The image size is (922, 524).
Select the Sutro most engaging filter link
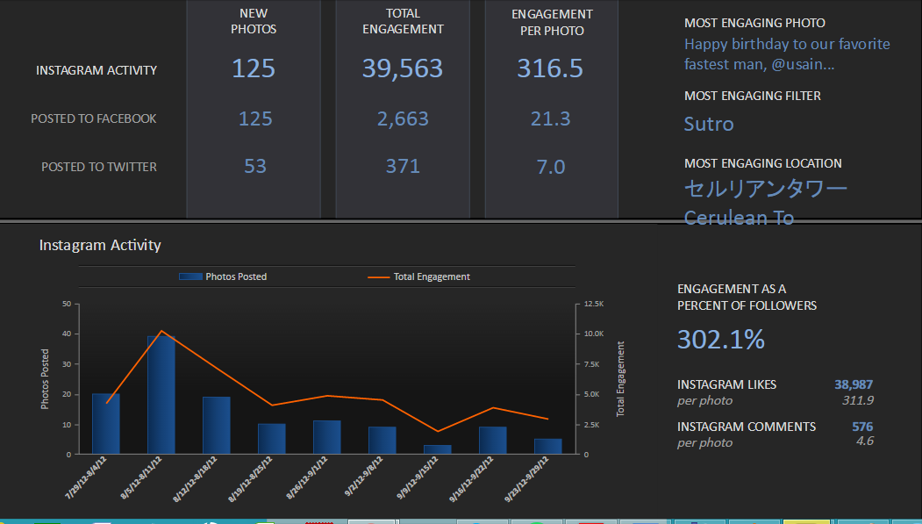pyautogui.click(x=708, y=124)
